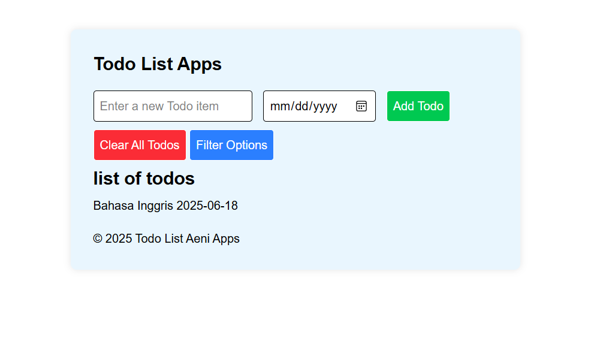Click the copyright symbol in the footer
This screenshot has height=356, width=603.
tap(98, 239)
